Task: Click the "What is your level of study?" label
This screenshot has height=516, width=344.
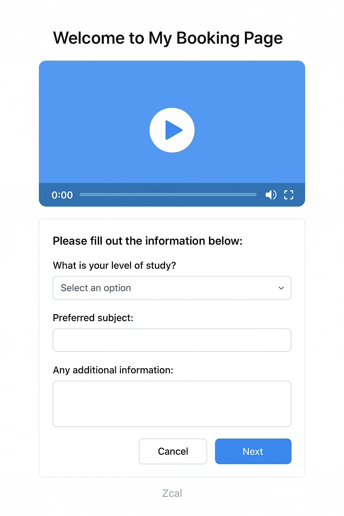Action: (x=114, y=265)
